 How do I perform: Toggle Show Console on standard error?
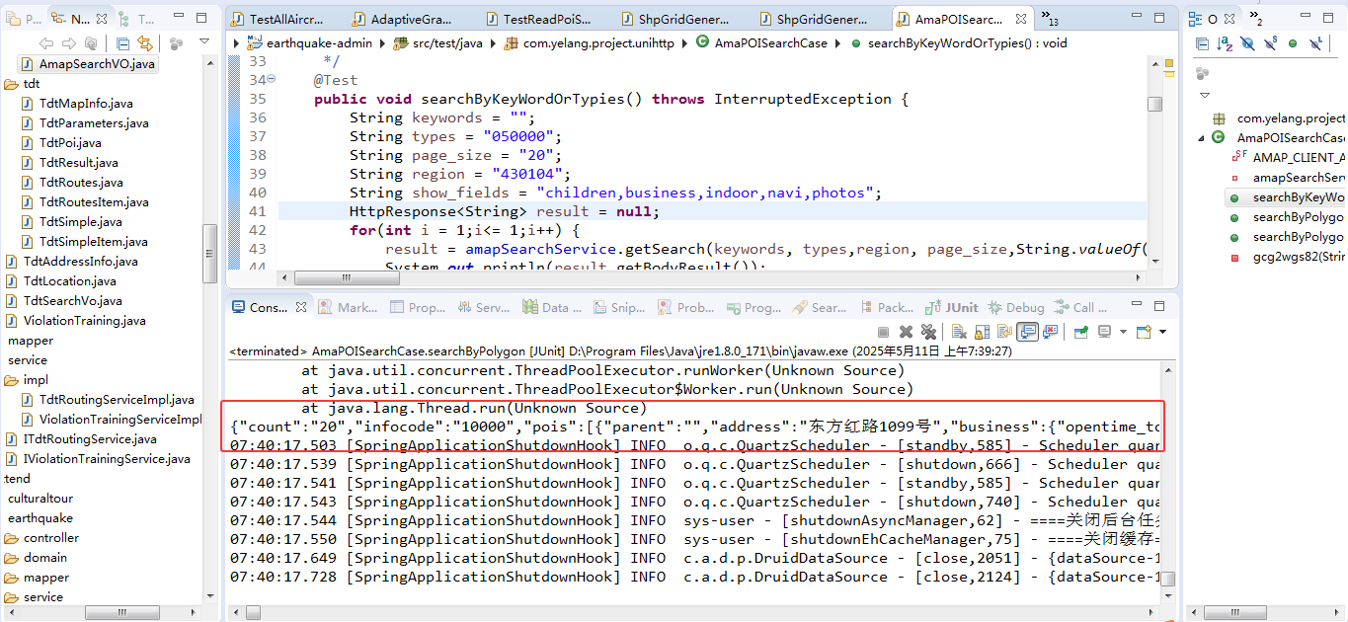(1051, 333)
